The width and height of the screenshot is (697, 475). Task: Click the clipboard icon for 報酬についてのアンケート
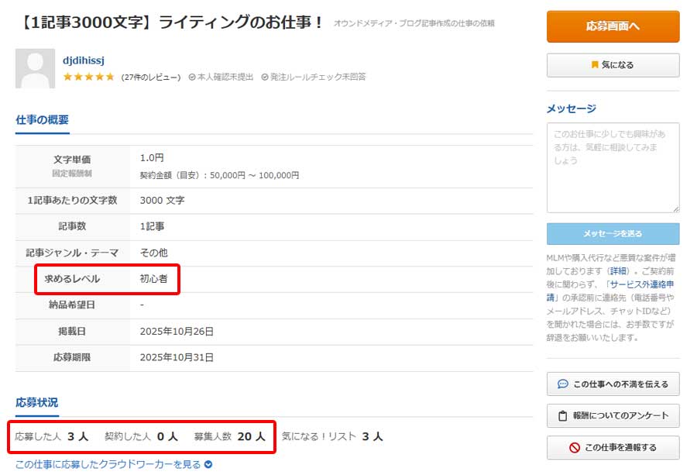[x=563, y=415]
